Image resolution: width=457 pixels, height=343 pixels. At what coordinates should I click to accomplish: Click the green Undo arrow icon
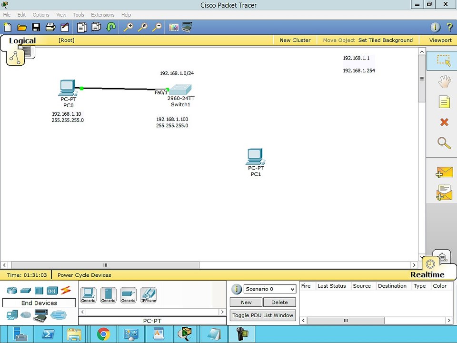pyautogui.click(x=111, y=28)
